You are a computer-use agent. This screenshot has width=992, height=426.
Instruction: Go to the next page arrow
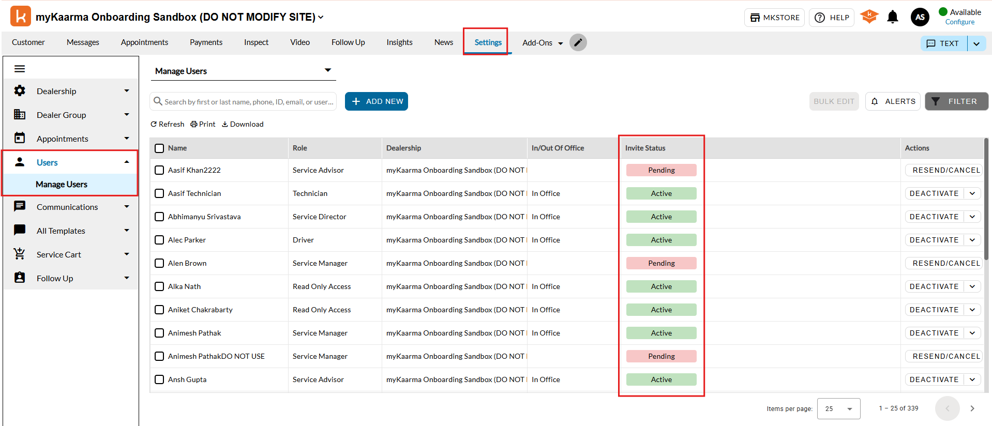click(972, 408)
